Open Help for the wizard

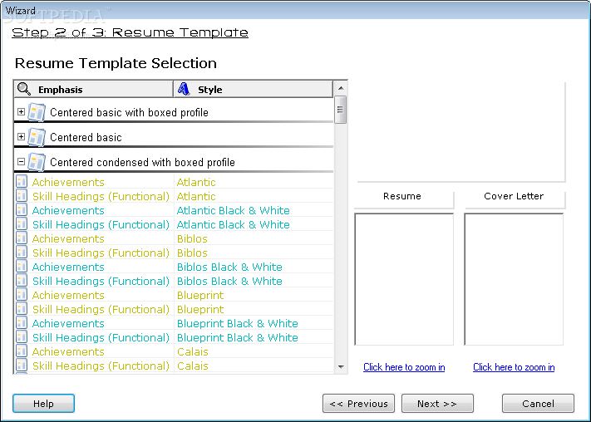pyautogui.click(x=43, y=404)
